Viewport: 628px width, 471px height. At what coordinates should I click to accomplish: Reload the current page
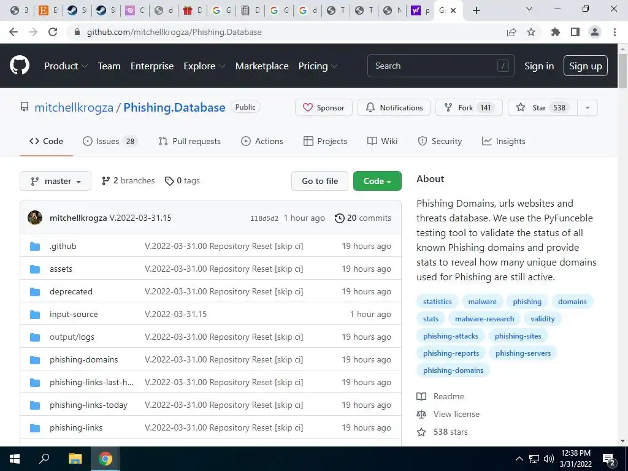(x=53, y=32)
